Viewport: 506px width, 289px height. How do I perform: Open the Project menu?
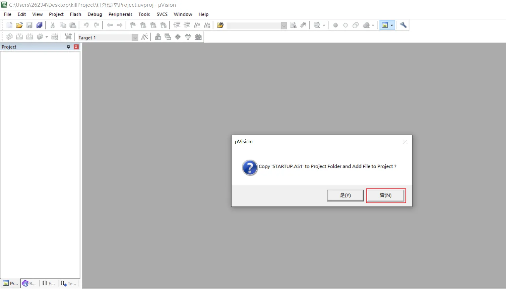tap(56, 14)
